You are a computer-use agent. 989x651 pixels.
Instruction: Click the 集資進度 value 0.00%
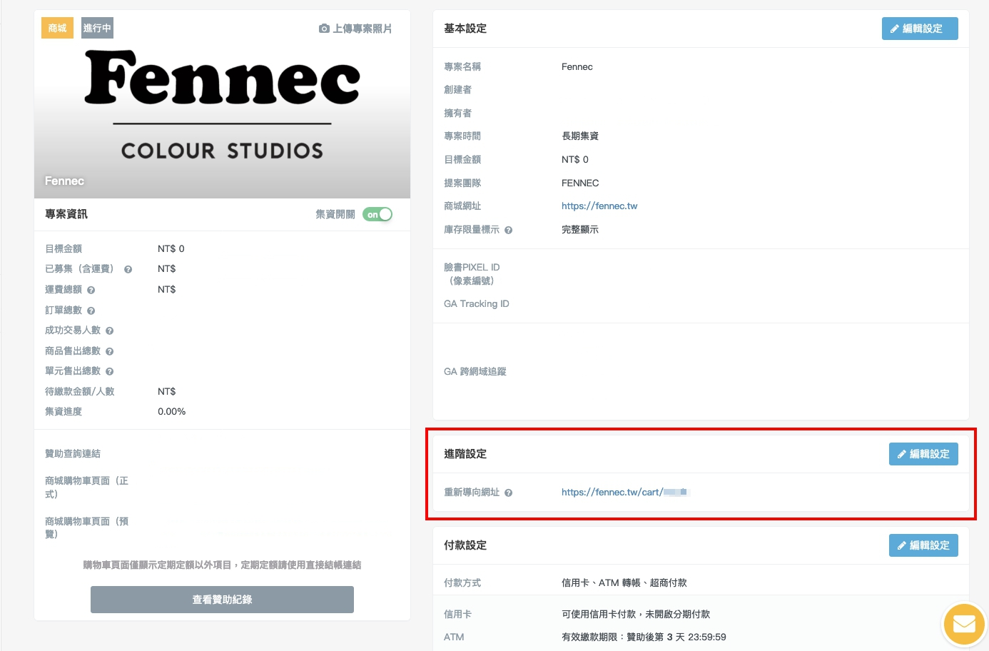click(171, 412)
